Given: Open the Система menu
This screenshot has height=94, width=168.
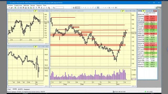Looking at the screenshot, I should pos(10,5).
